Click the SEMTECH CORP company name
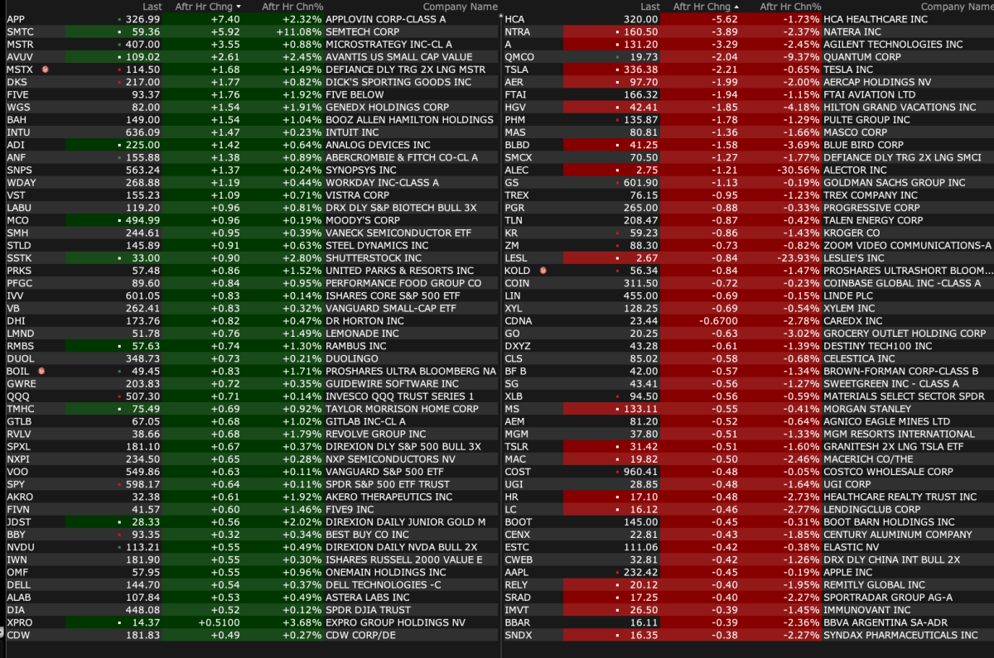Image resolution: width=994 pixels, height=658 pixels. click(x=363, y=31)
